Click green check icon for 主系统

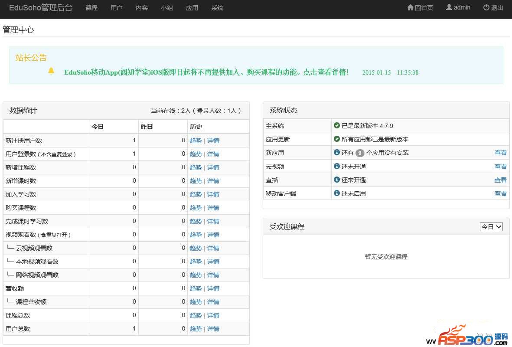pos(337,126)
